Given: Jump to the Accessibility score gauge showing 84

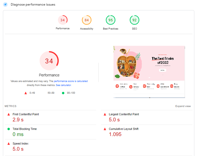Looking at the screenshot, I should [86, 20].
